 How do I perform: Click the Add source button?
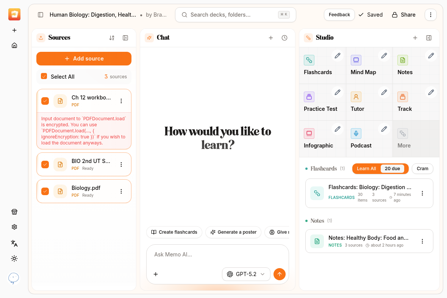84,59
